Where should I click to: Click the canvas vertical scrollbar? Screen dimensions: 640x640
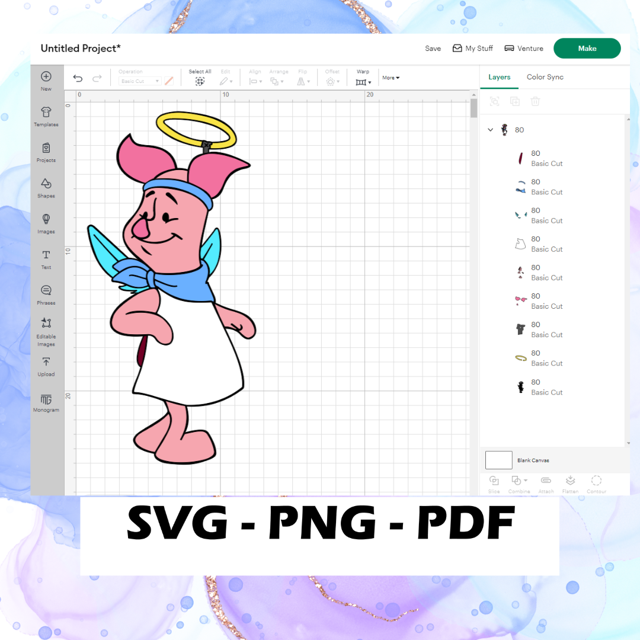pos(473,108)
